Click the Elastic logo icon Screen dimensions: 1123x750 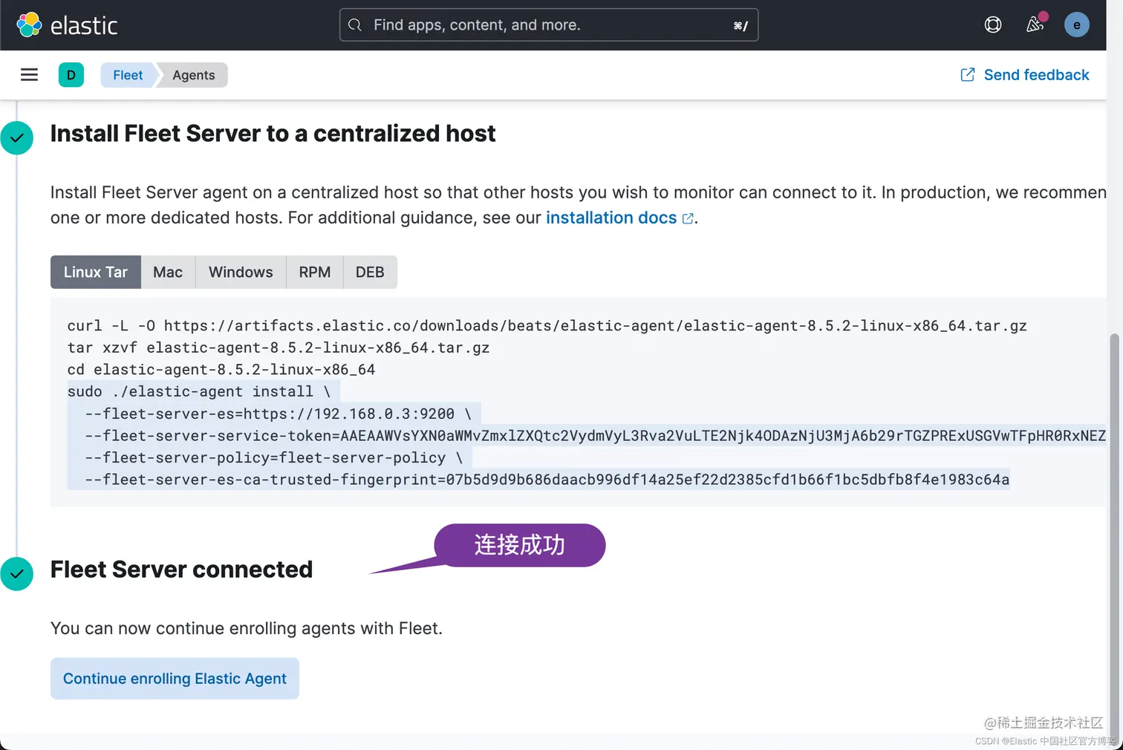click(x=30, y=25)
